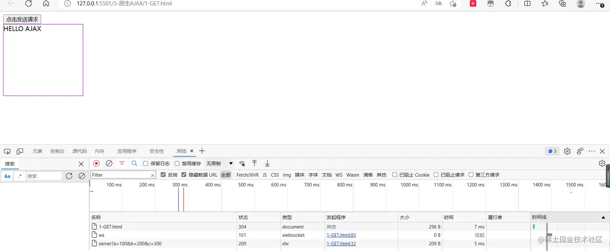Open the Collections icon
The width and height of the screenshot is (610, 251).
(x=563, y=4)
